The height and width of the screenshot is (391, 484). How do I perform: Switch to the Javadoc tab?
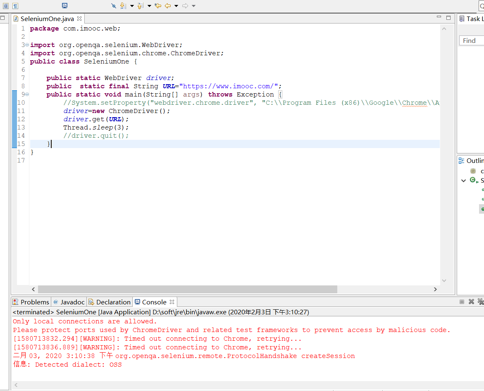pyautogui.click(x=69, y=302)
